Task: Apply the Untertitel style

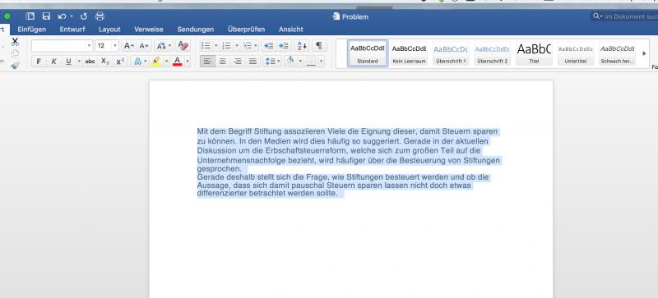Action: tap(575, 53)
